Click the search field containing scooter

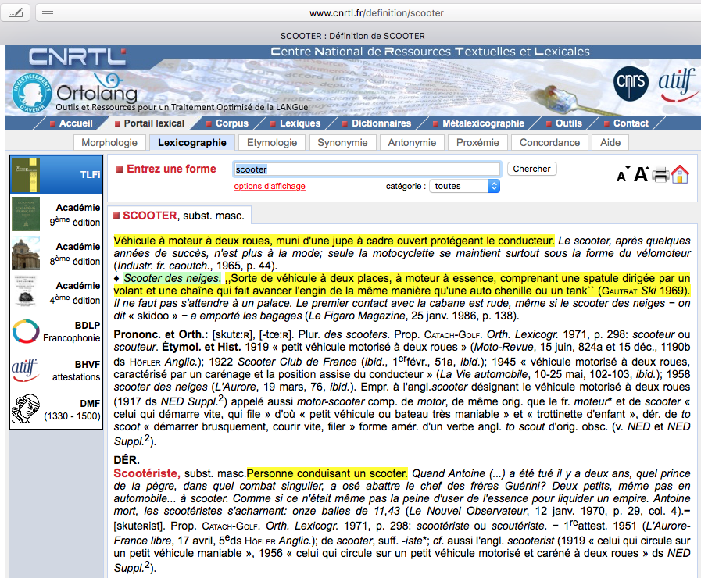367,169
